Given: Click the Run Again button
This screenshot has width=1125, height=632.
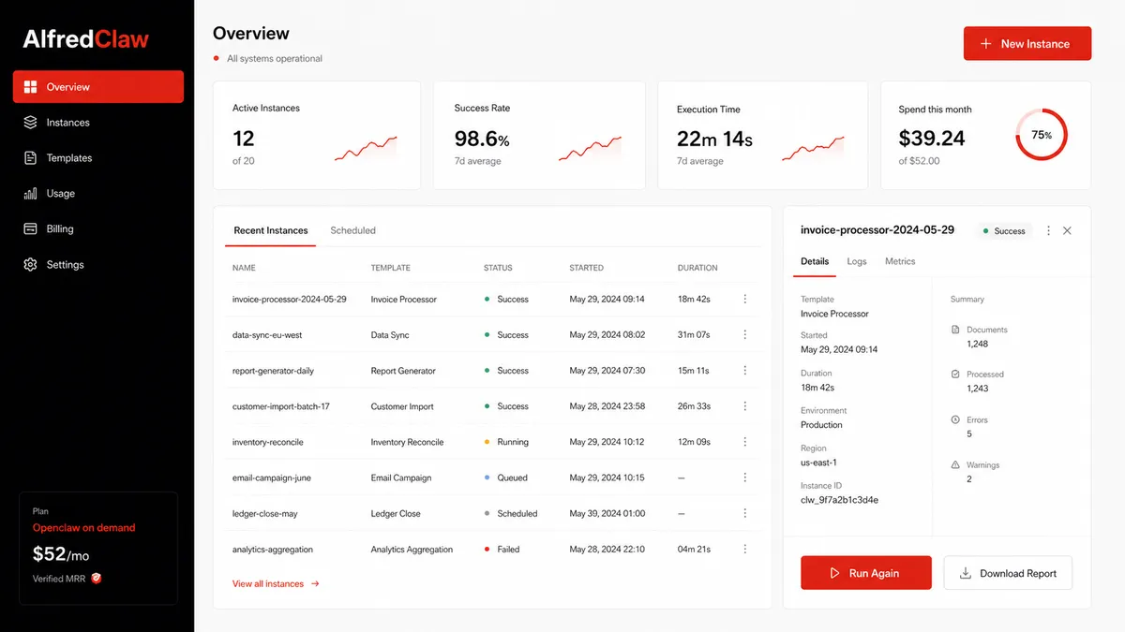Looking at the screenshot, I should pos(866,573).
